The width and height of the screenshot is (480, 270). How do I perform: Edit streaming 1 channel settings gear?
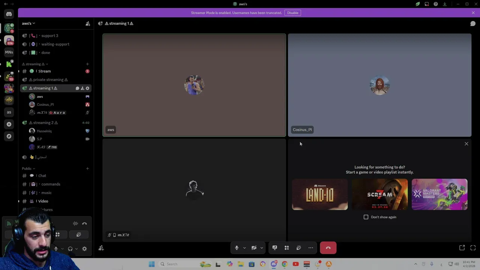87,88
